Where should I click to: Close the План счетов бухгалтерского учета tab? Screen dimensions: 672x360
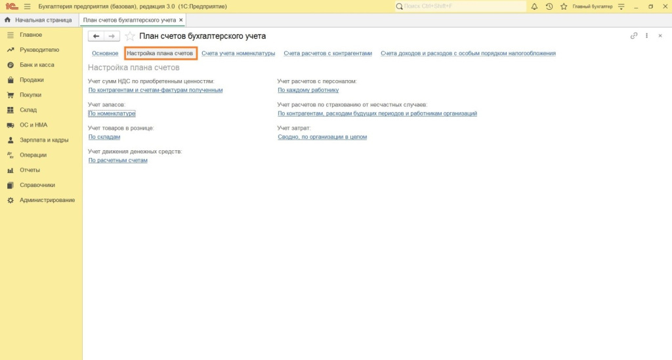[181, 20]
